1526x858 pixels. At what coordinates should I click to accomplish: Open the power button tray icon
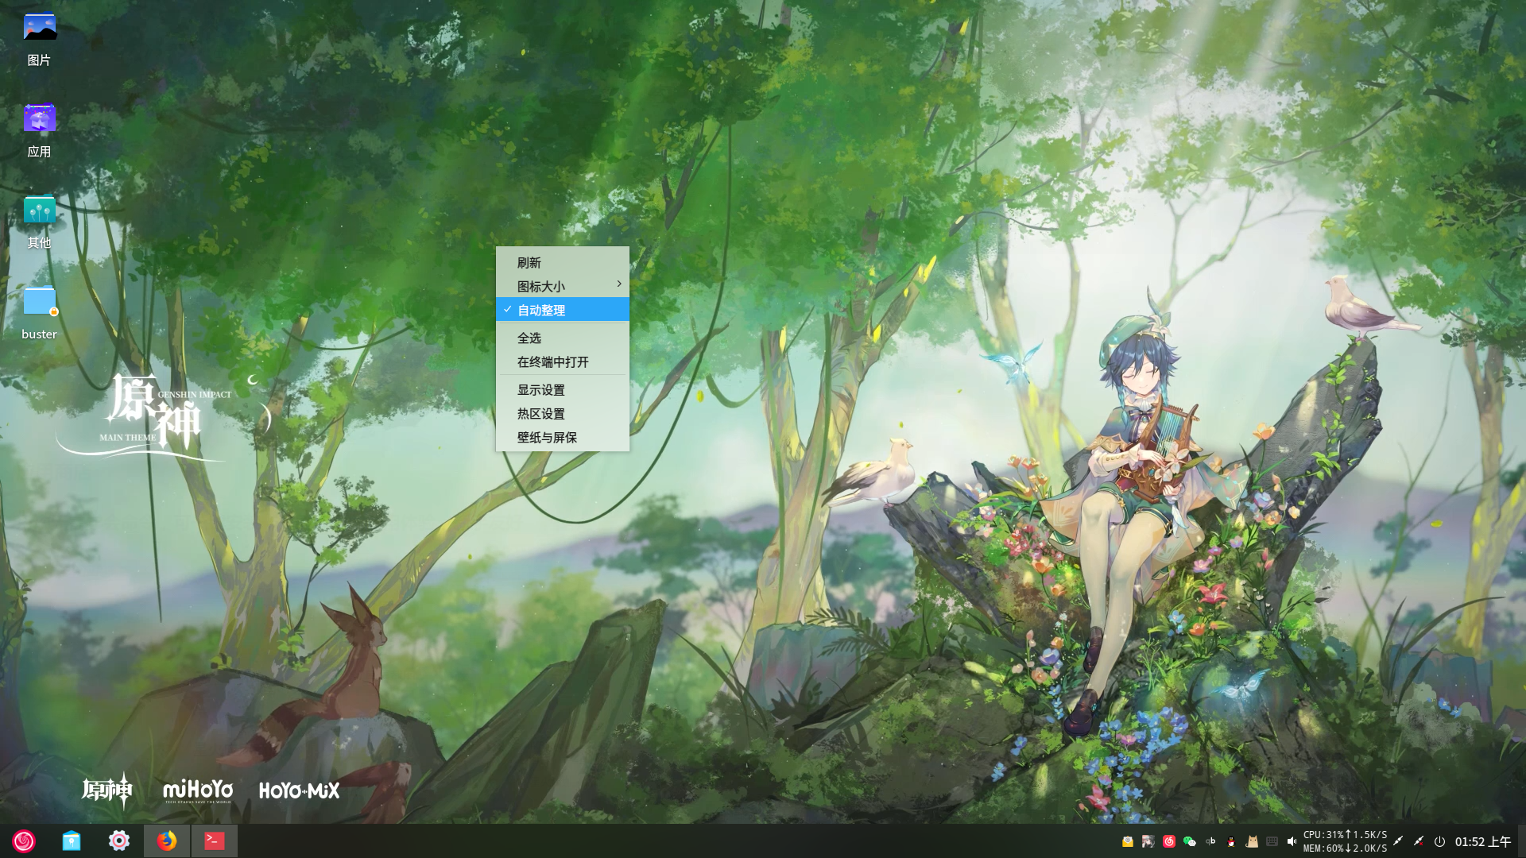click(x=1439, y=841)
